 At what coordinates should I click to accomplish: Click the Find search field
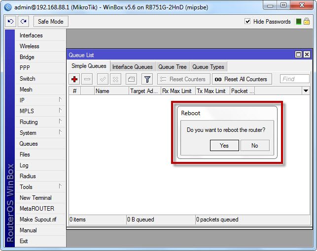pos(295,79)
